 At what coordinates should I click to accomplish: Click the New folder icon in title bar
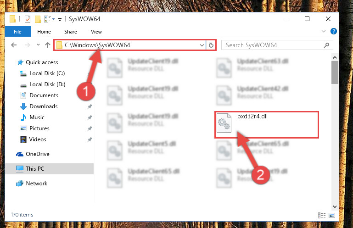(x=38, y=19)
